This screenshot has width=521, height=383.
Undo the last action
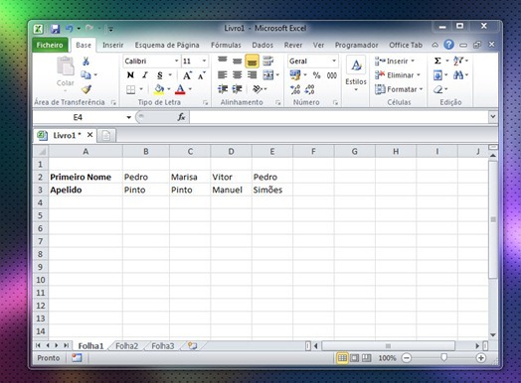tap(70, 29)
